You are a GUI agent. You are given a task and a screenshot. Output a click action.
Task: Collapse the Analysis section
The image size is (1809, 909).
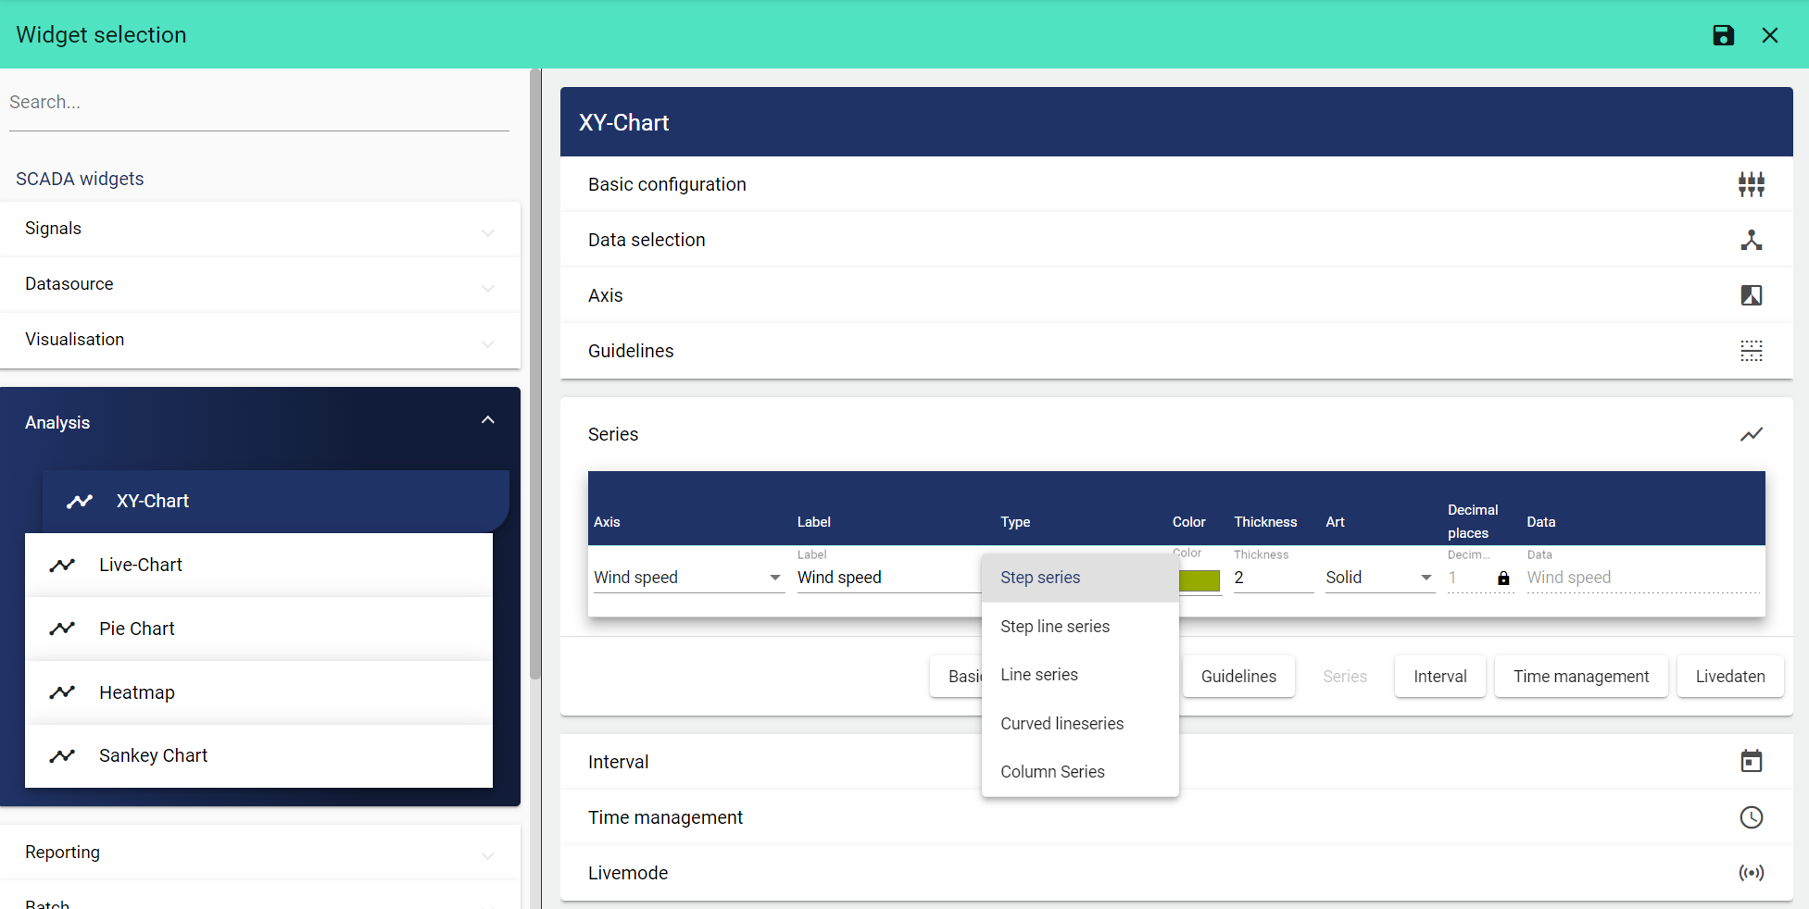click(x=487, y=421)
